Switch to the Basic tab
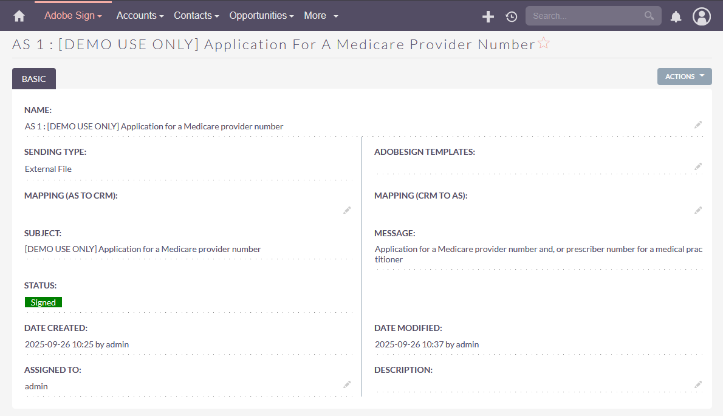 coord(34,79)
